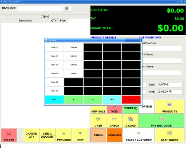Jump to first page with << button
The width and height of the screenshot is (186, 148).
(54, 100)
